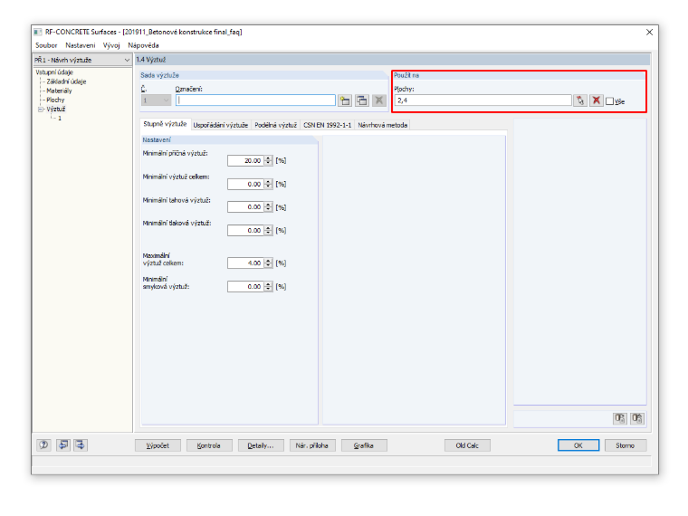Click the grey delete reinforcement set icon
This screenshot has height=516, width=688.
[379, 100]
